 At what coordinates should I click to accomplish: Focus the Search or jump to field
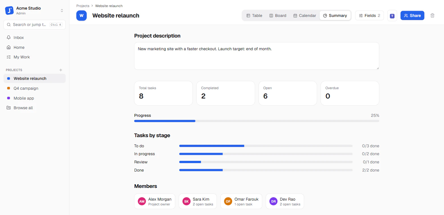(35, 25)
